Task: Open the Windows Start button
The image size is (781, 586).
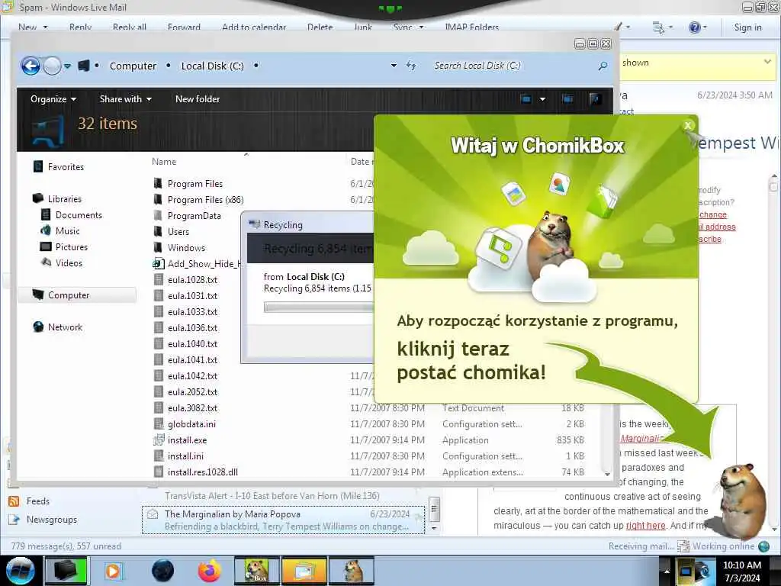Action: [x=20, y=571]
